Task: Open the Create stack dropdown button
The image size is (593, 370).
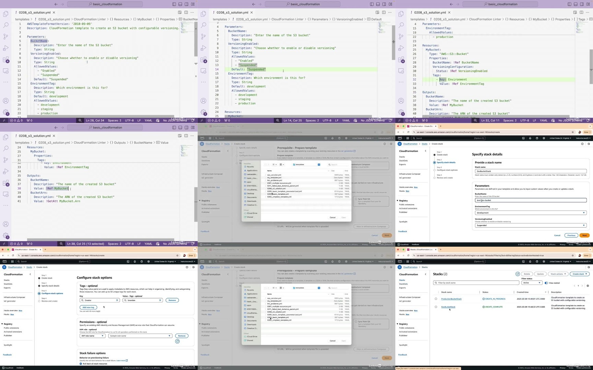Action: [580, 274]
